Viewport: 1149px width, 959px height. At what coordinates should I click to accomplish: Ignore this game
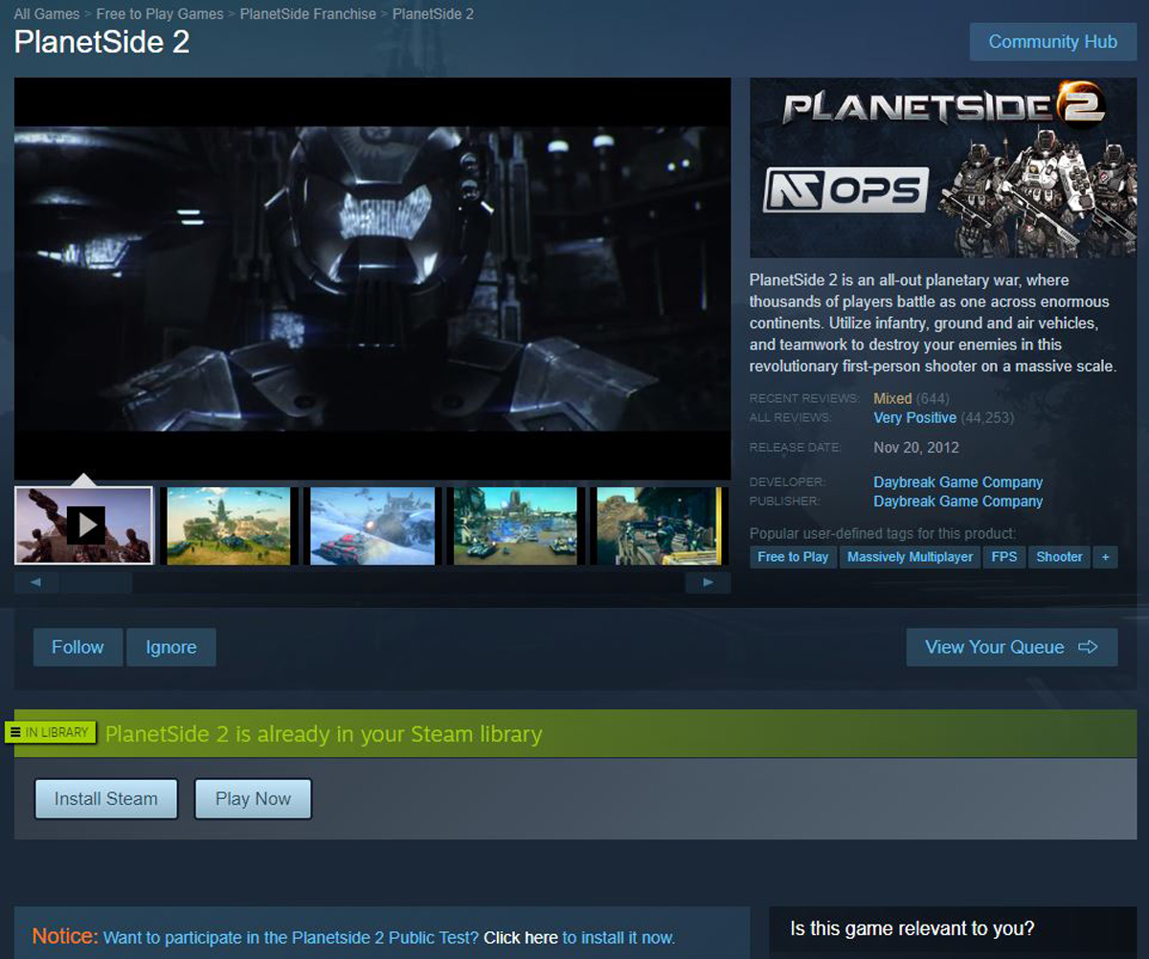click(171, 647)
